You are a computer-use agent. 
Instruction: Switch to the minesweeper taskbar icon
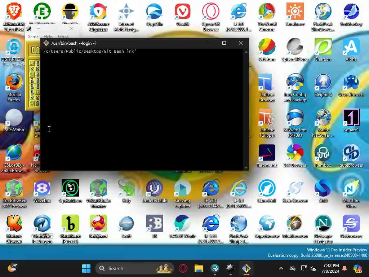(230, 268)
